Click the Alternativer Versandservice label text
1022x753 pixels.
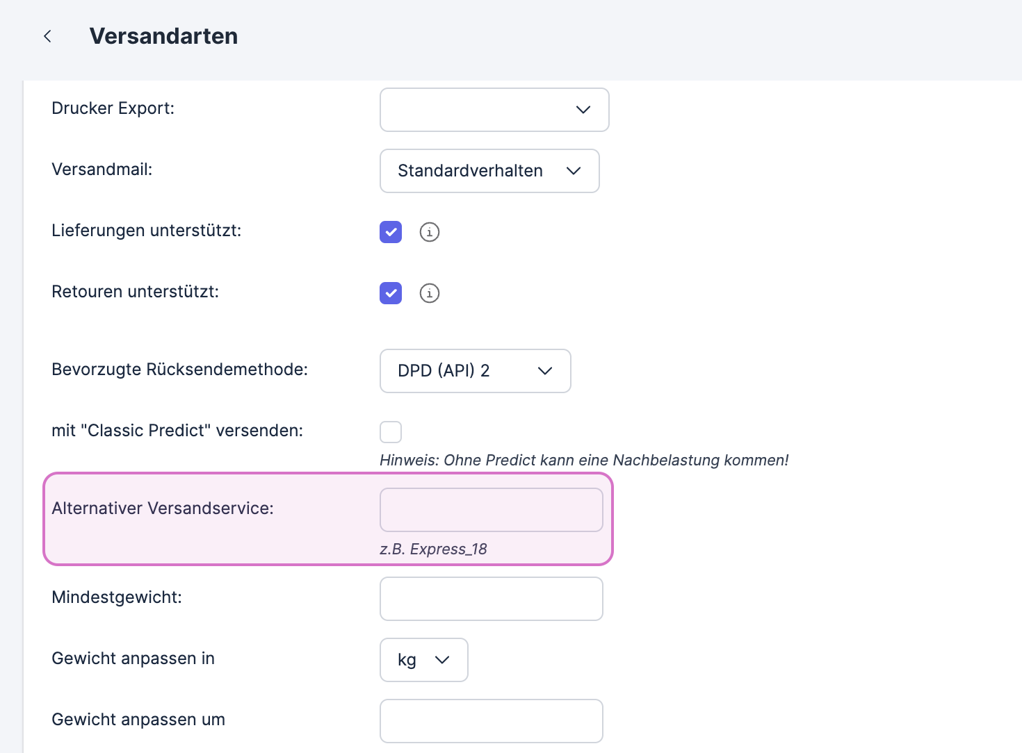click(163, 508)
